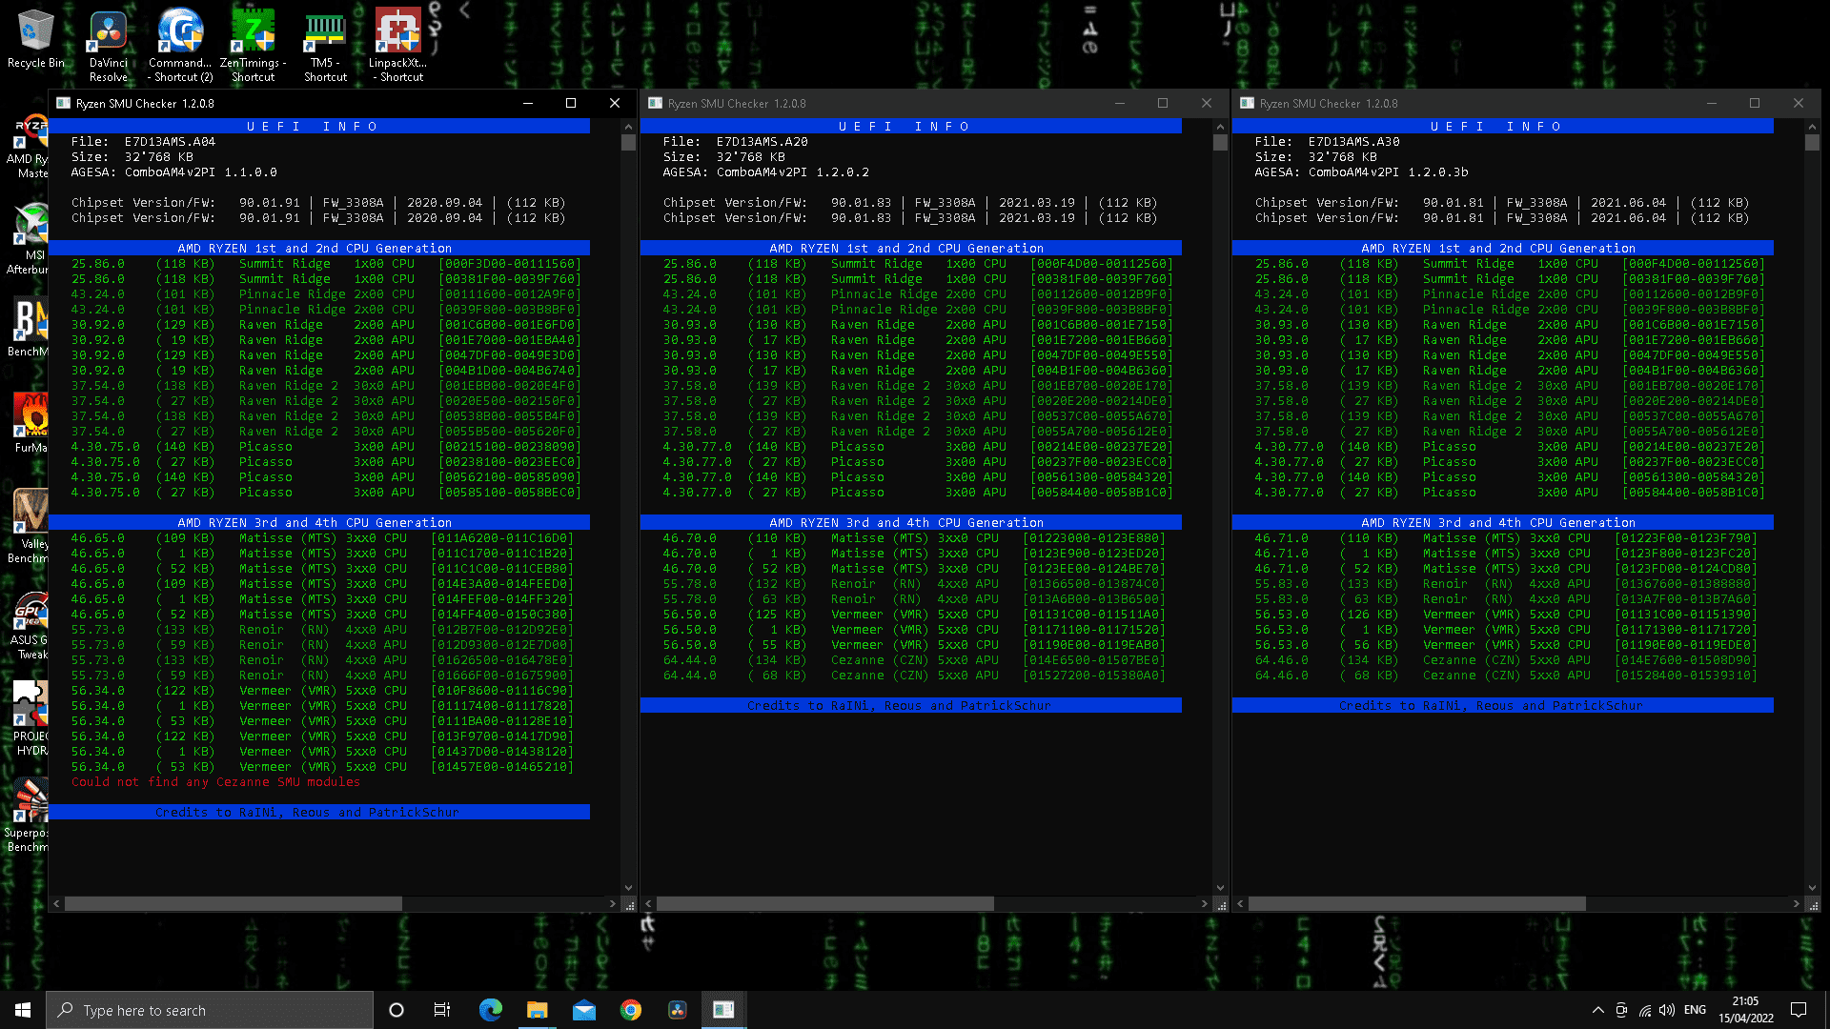1830x1029 pixels.
Task: Click 'AGESA: ComboAM4v2PI 1.1.0.0' text
Action: coord(174,172)
